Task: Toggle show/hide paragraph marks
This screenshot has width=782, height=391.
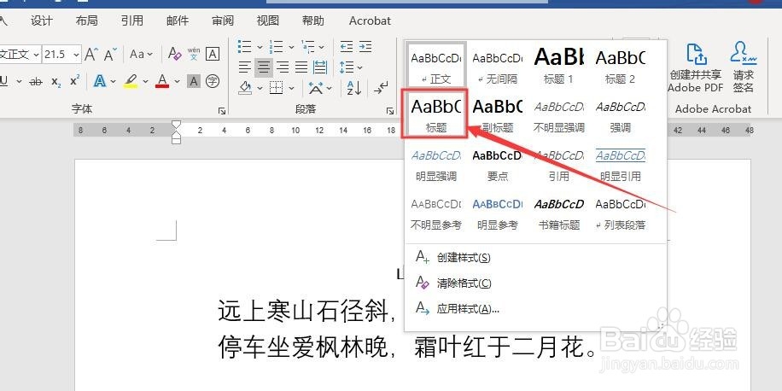Action: 381,88
